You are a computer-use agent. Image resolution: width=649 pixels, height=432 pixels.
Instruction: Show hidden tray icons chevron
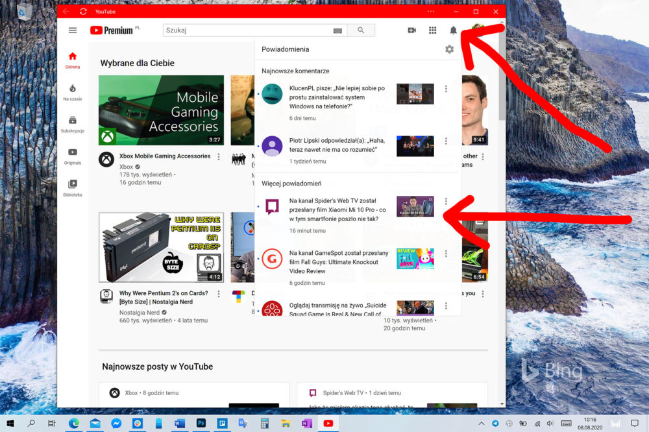pos(482,424)
